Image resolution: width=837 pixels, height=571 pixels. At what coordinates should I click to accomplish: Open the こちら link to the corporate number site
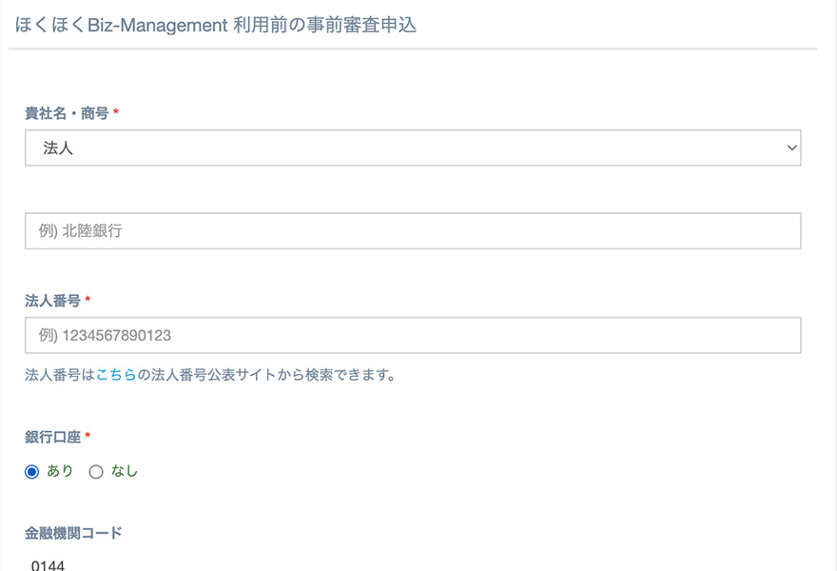(116, 375)
